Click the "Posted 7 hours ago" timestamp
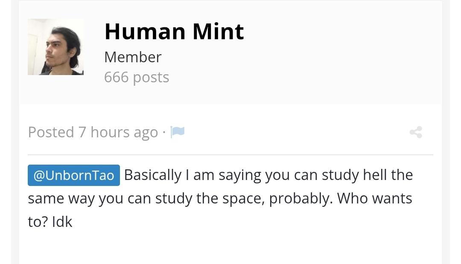 [93, 132]
